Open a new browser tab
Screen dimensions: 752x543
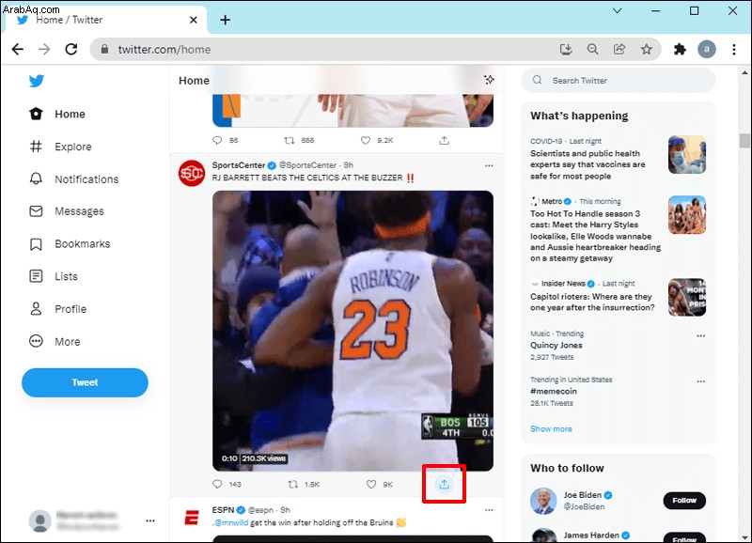225,20
